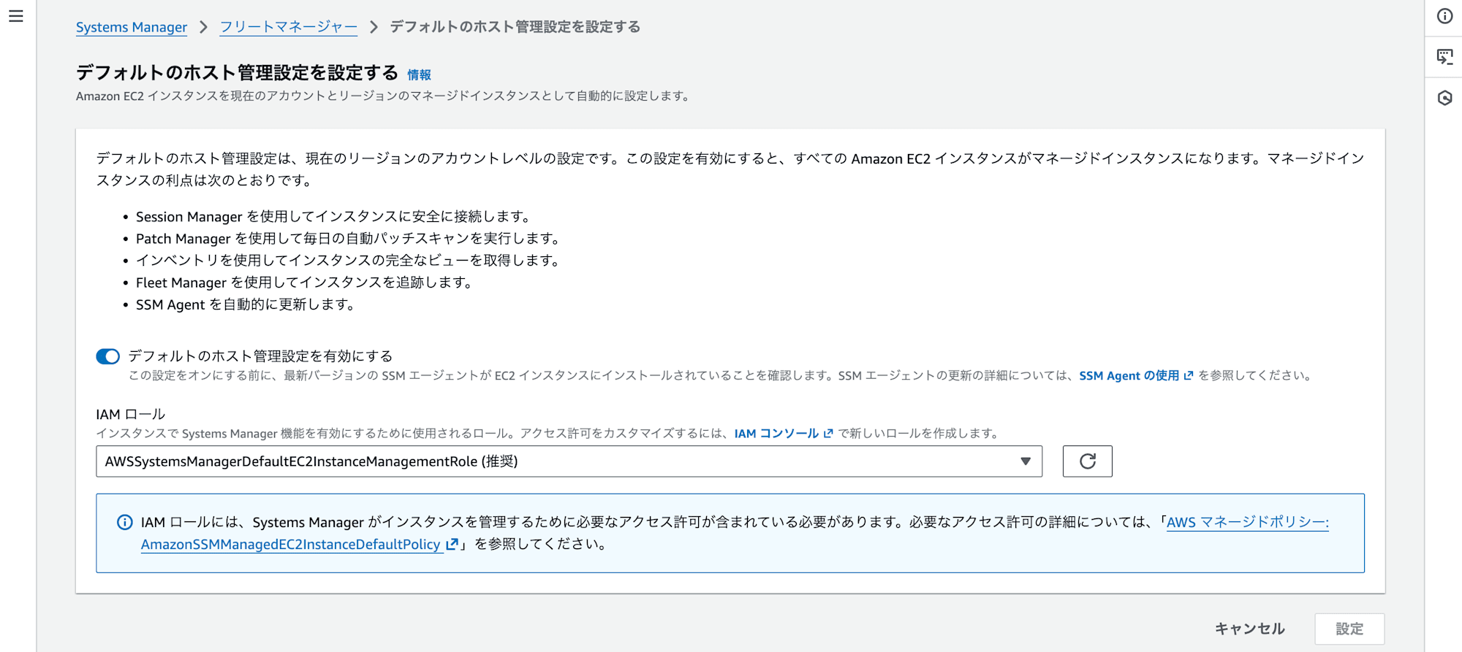Screen dimensions: 1462x652
Task: Click the IAM ロール label
Action: point(131,414)
